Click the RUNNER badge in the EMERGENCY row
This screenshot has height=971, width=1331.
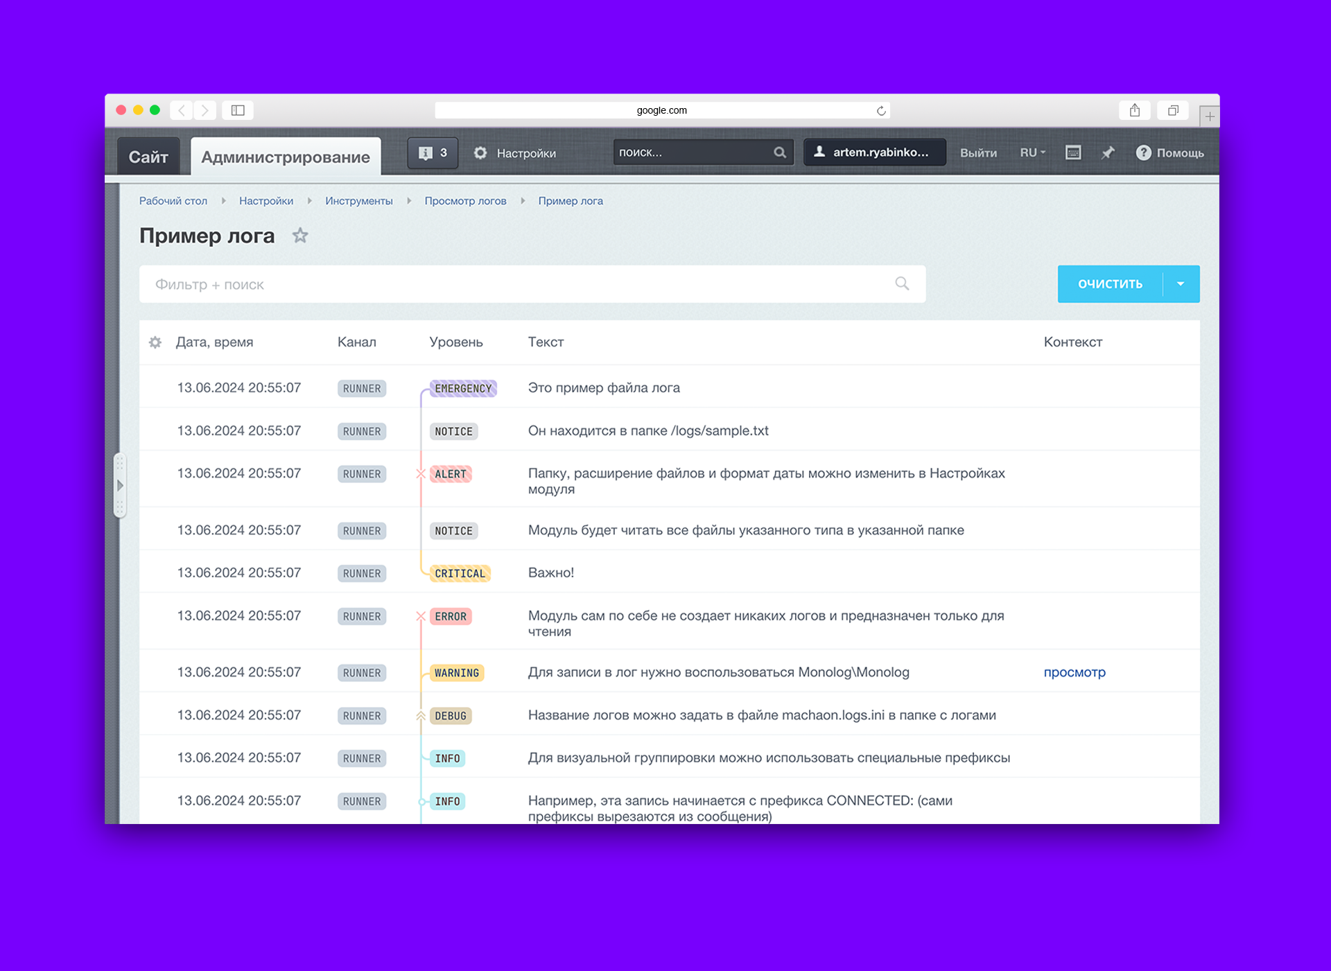click(362, 389)
